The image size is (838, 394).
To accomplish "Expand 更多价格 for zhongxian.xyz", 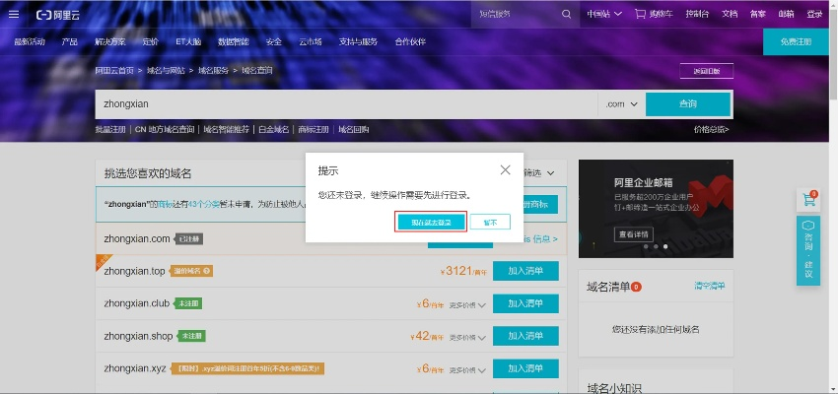I will (467, 370).
